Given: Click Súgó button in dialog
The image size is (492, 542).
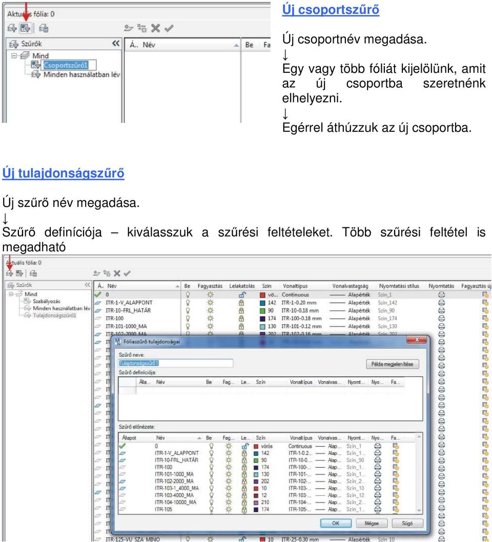Looking at the screenshot, I should (x=407, y=523).
